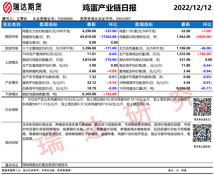Click the 4,290.00 closing price value
Image resolution: width=214 pixels, height=175 pixels.
click(x=89, y=31)
